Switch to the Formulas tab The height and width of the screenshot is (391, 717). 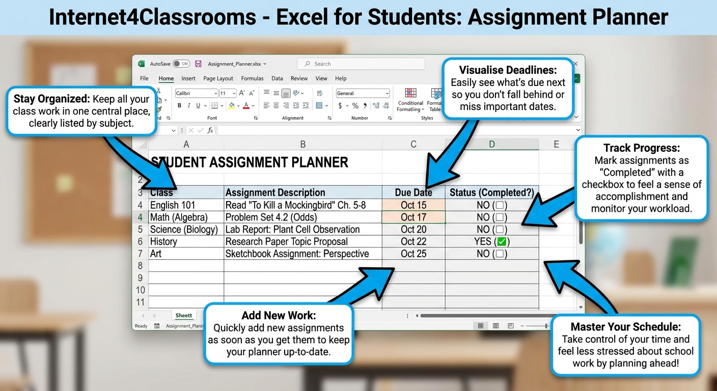tap(252, 78)
